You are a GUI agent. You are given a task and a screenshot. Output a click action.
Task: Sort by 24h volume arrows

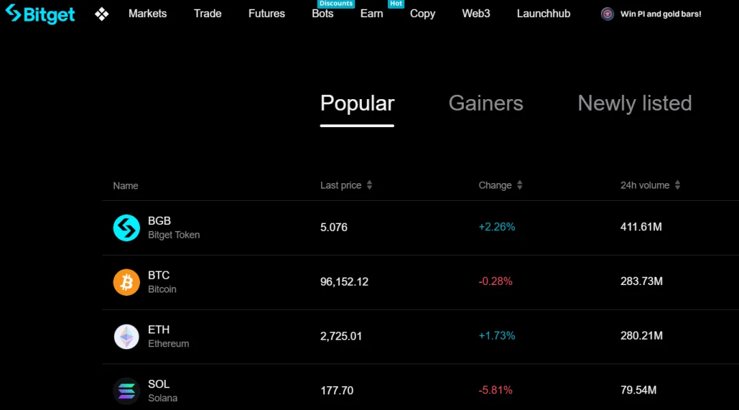678,185
